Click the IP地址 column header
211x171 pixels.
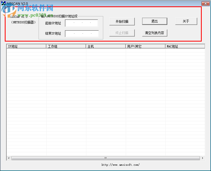(26, 46)
